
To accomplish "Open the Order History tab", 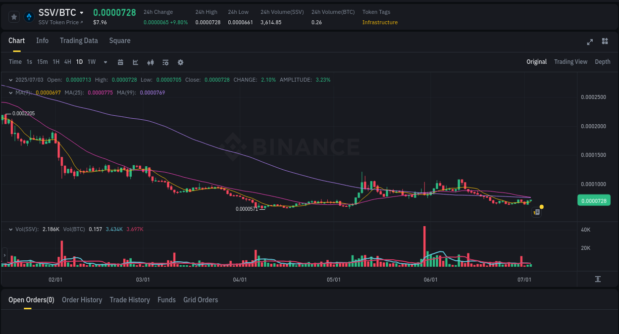I will click(82, 300).
